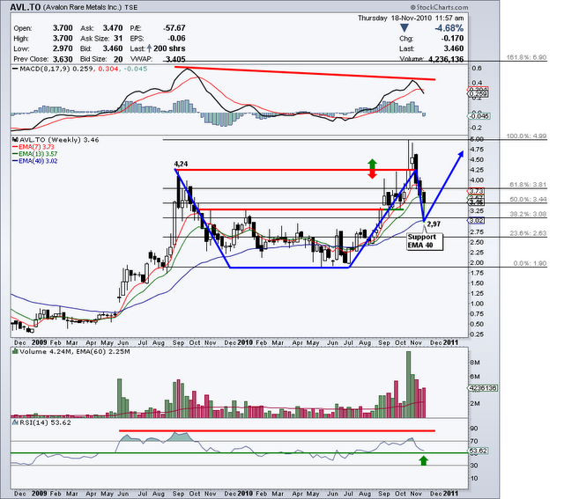The height and width of the screenshot is (499, 564).
Task: Click the 90 RSI axis tick label
Action: pos(474,429)
